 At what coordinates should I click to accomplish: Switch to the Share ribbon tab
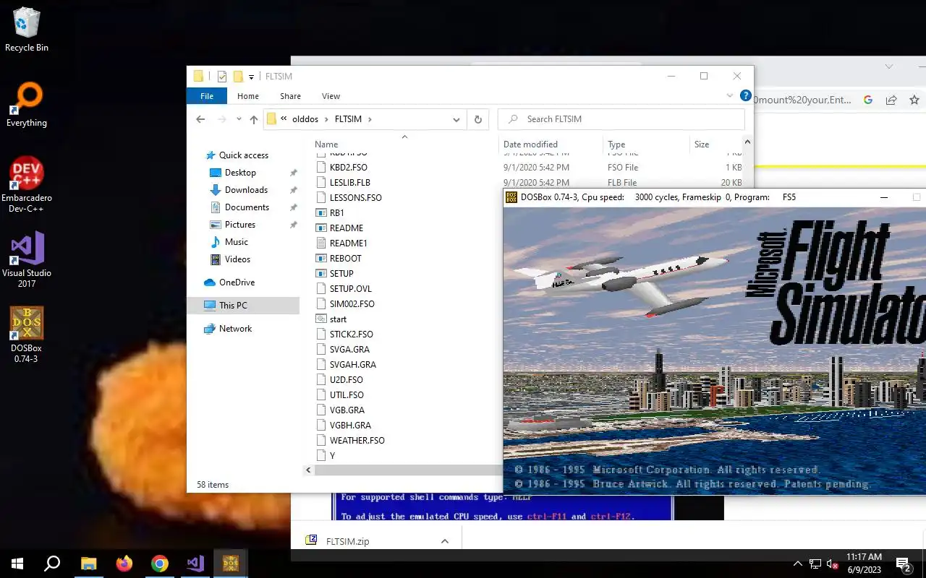[290, 96]
